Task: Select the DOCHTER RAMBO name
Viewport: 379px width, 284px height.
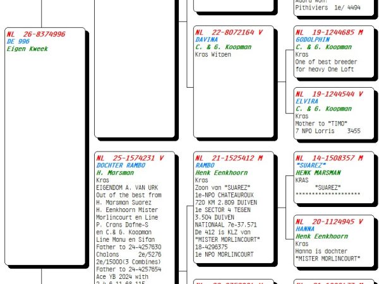Action: (x=121, y=165)
